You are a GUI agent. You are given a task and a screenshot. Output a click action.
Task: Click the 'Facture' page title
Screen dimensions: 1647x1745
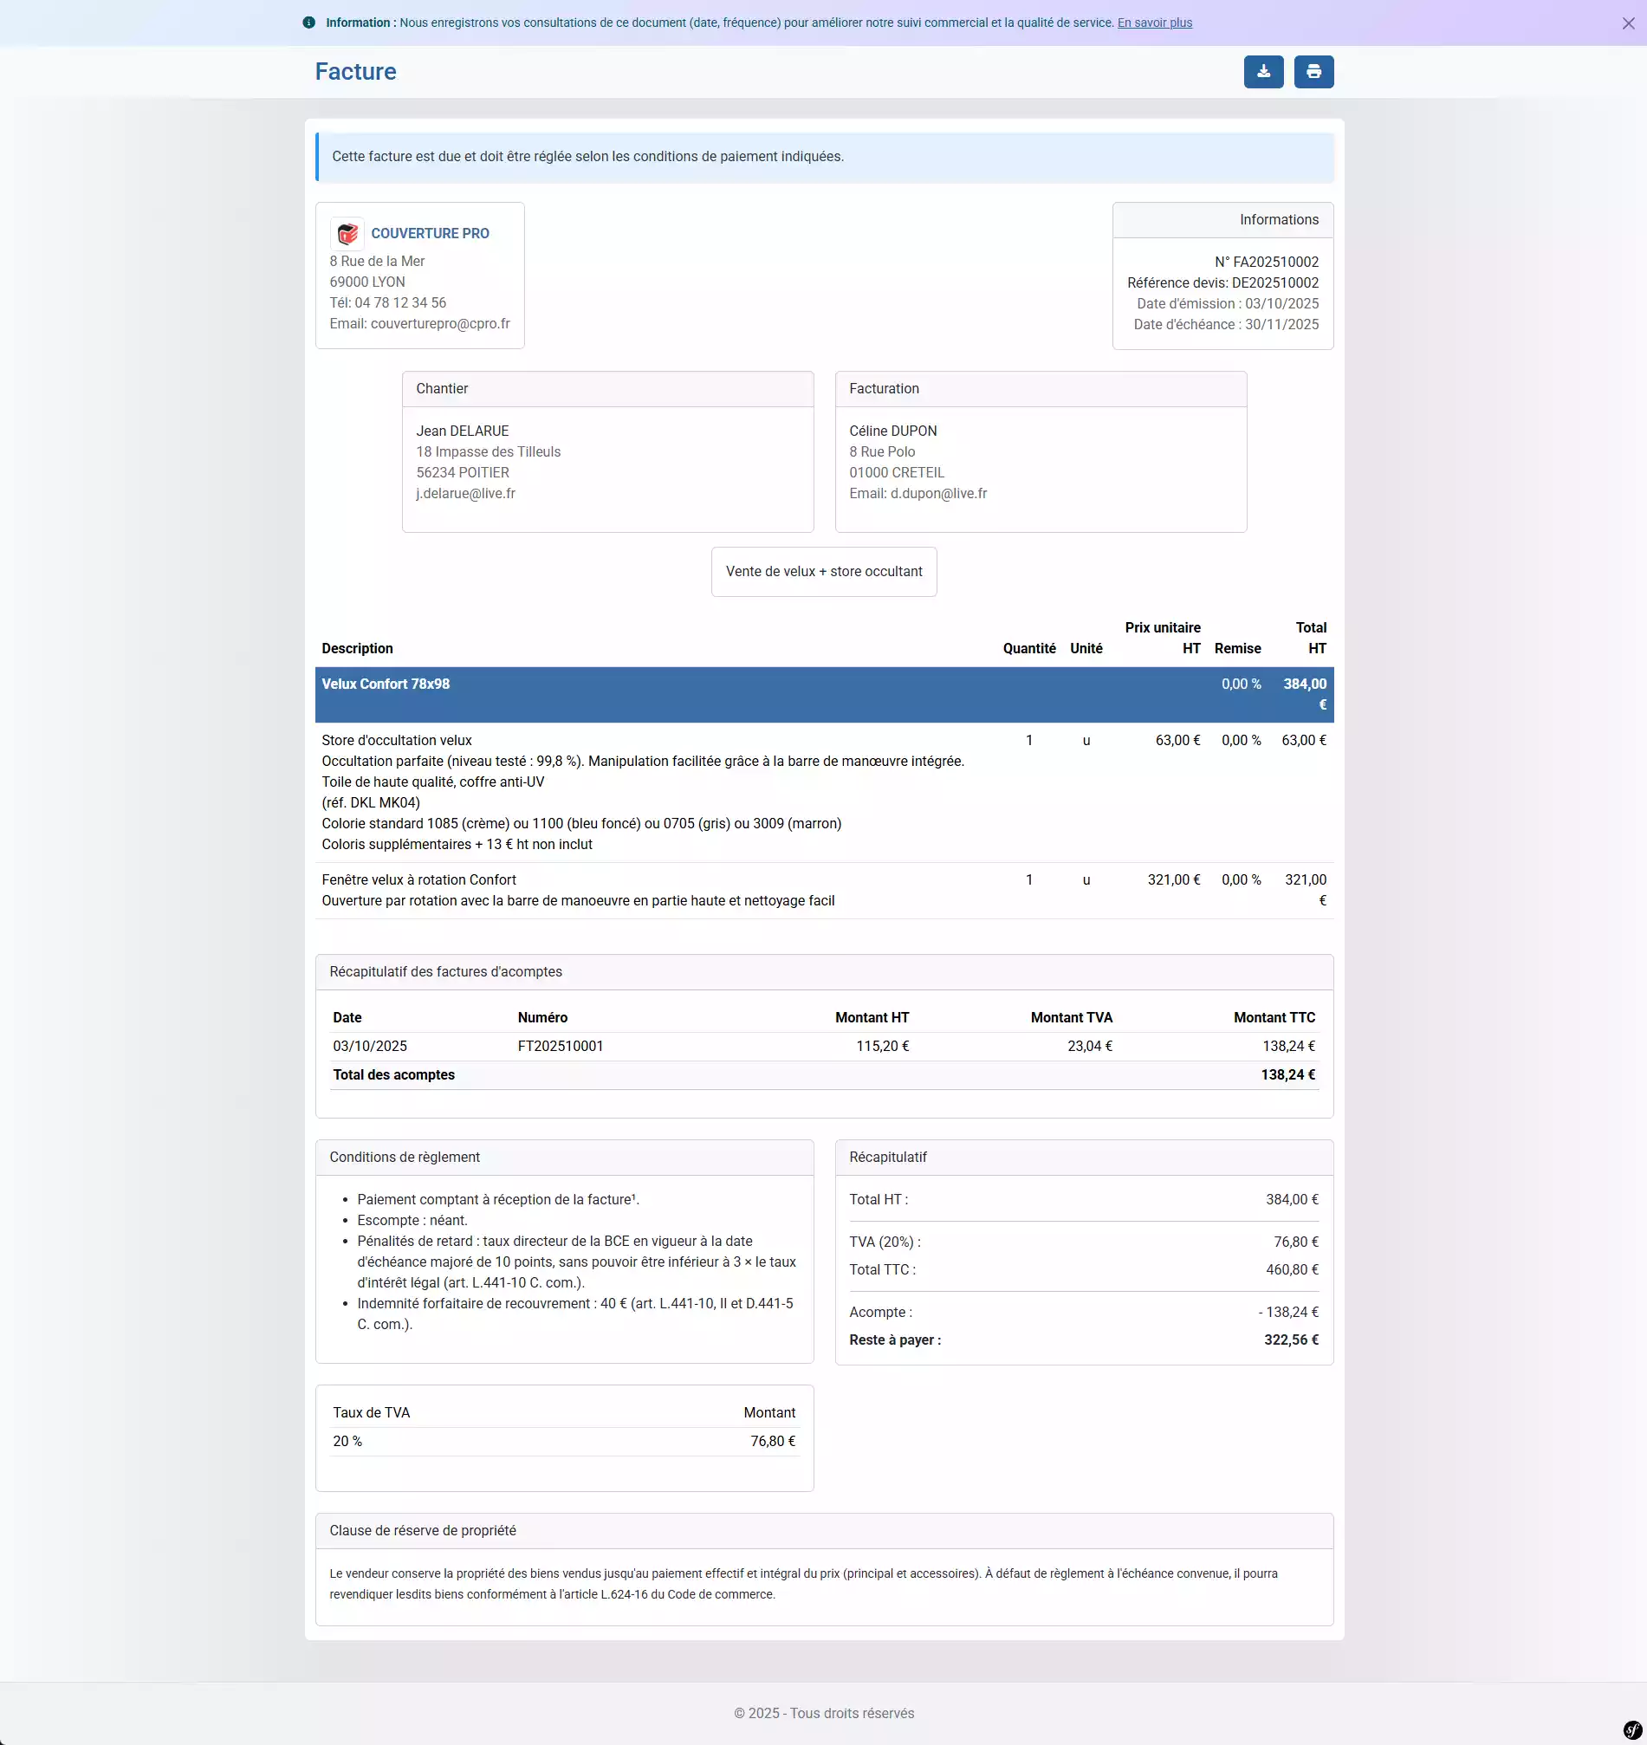(x=354, y=71)
